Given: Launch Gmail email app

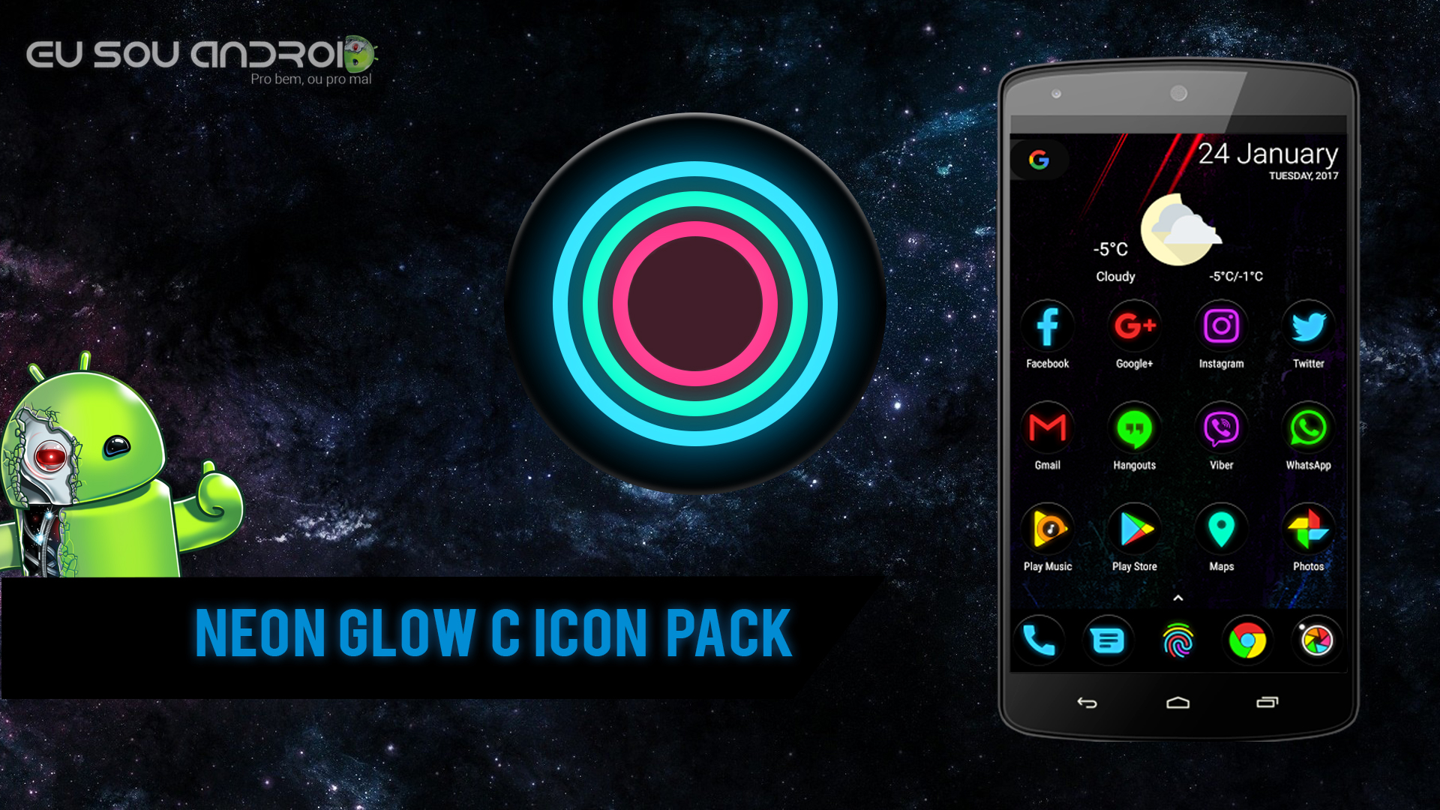Looking at the screenshot, I should pos(1048,429).
